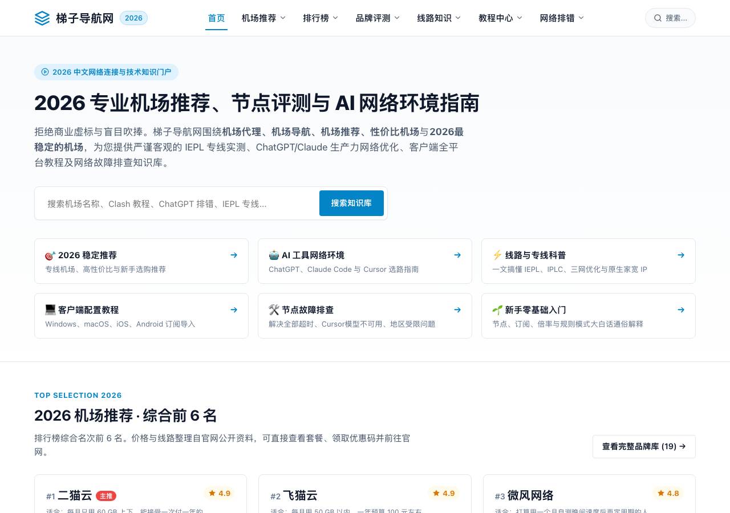
Task: Expand the 教程中心 dropdown menu
Action: tap(500, 18)
